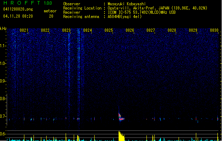The height and width of the screenshot is (141, 222).
Task: Click the 0823 time marker
Action: click(66, 30)
